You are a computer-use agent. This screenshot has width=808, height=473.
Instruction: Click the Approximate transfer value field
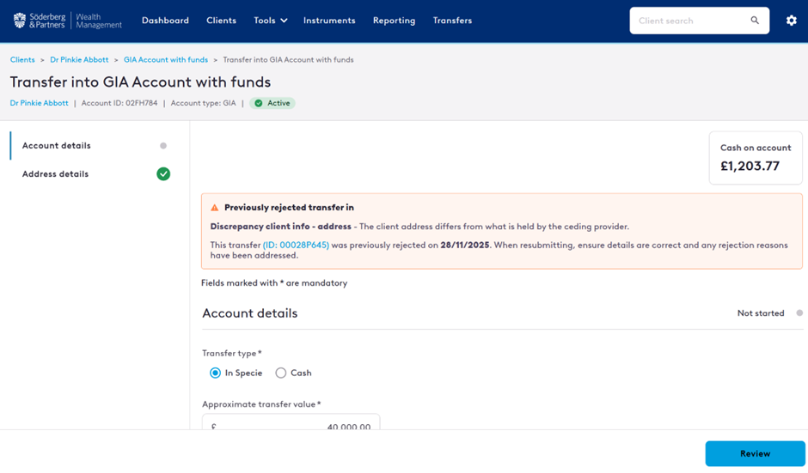[x=291, y=426]
